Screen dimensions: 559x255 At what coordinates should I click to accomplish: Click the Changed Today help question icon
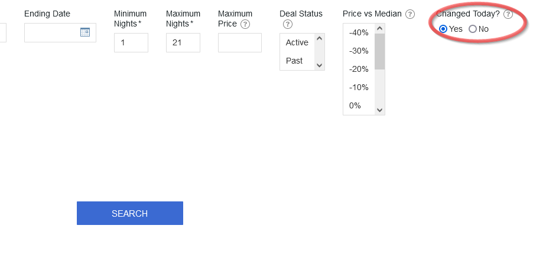click(508, 14)
